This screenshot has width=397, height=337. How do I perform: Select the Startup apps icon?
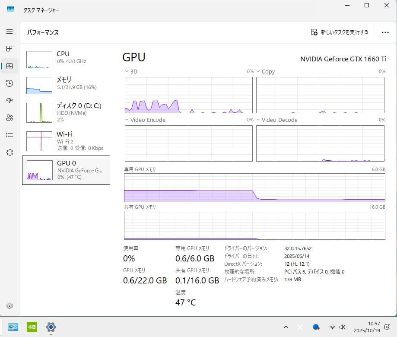click(x=10, y=100)
